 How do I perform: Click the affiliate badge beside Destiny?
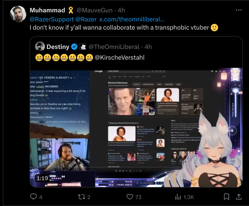point(83,47)
